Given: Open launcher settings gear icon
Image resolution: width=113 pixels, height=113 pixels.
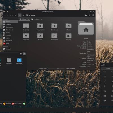Looking at the screenshot, I should (x=21, y=54).
